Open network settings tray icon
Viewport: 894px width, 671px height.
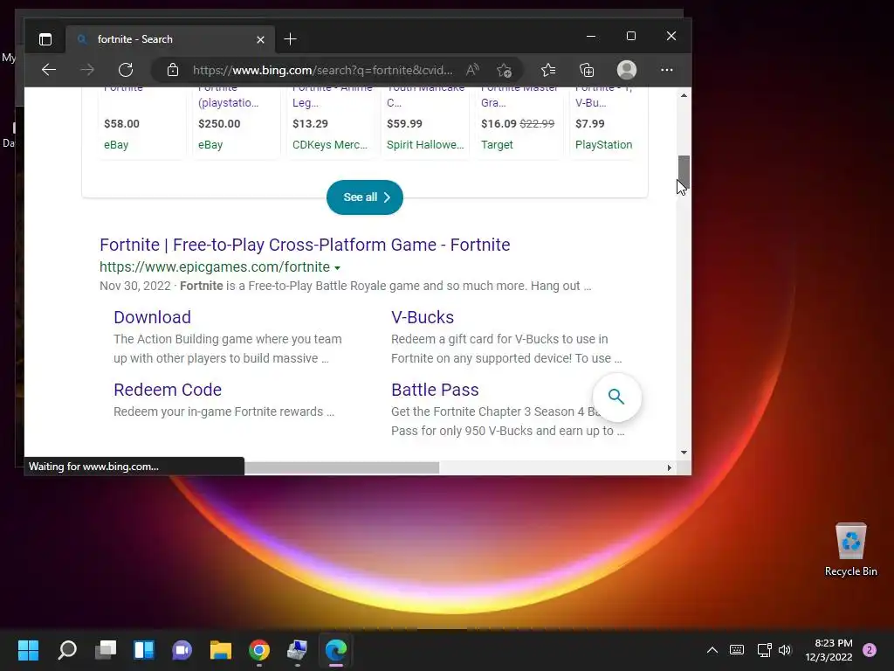pos(764,650)
